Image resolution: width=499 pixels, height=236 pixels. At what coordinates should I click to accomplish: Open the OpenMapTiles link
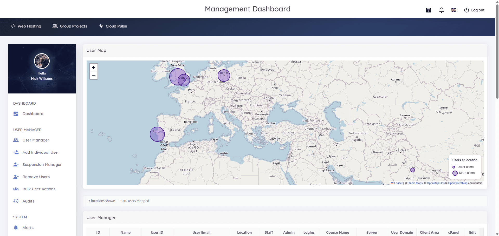(x=436, y=183)
